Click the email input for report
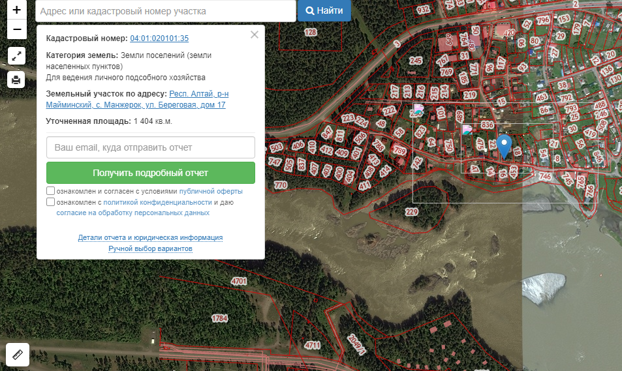 coord(150,147)
